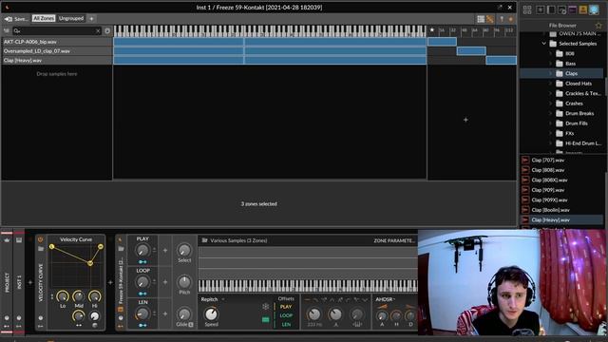Screen dimensions: 608x342
Task: Click the LEN modulator knob
Action: (142, 313)
